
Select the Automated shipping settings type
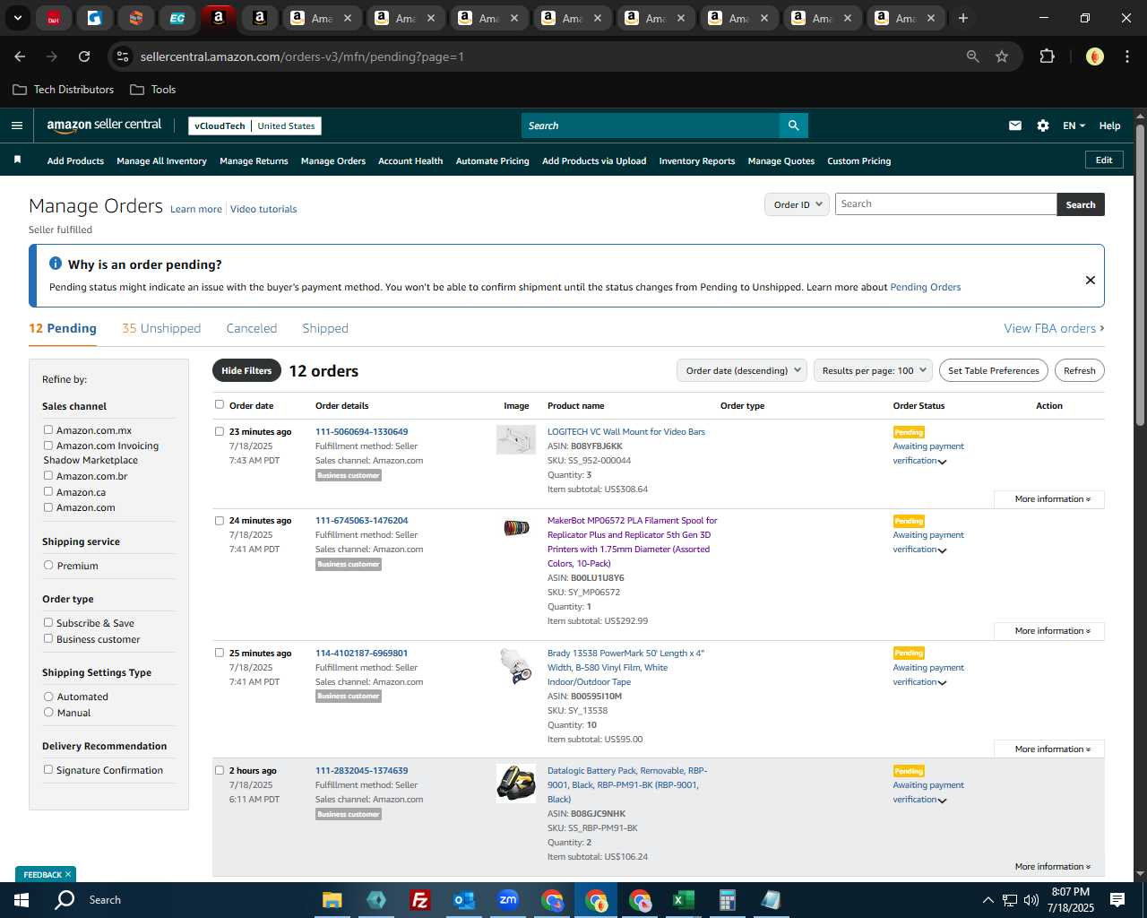click(48, 696)
